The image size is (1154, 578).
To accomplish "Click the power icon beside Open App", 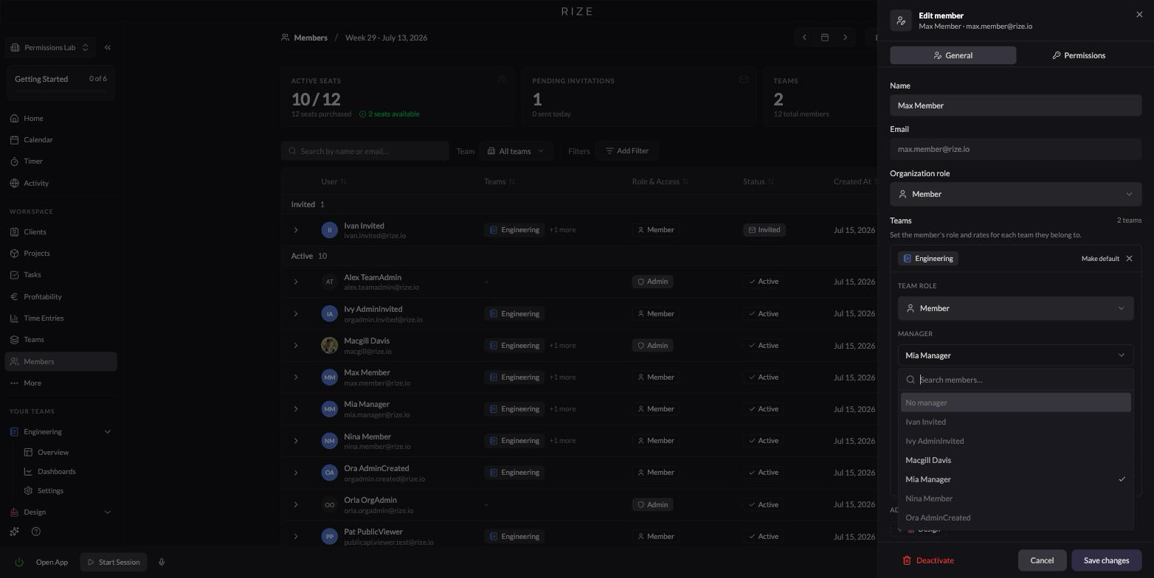I will pos(19,562).
